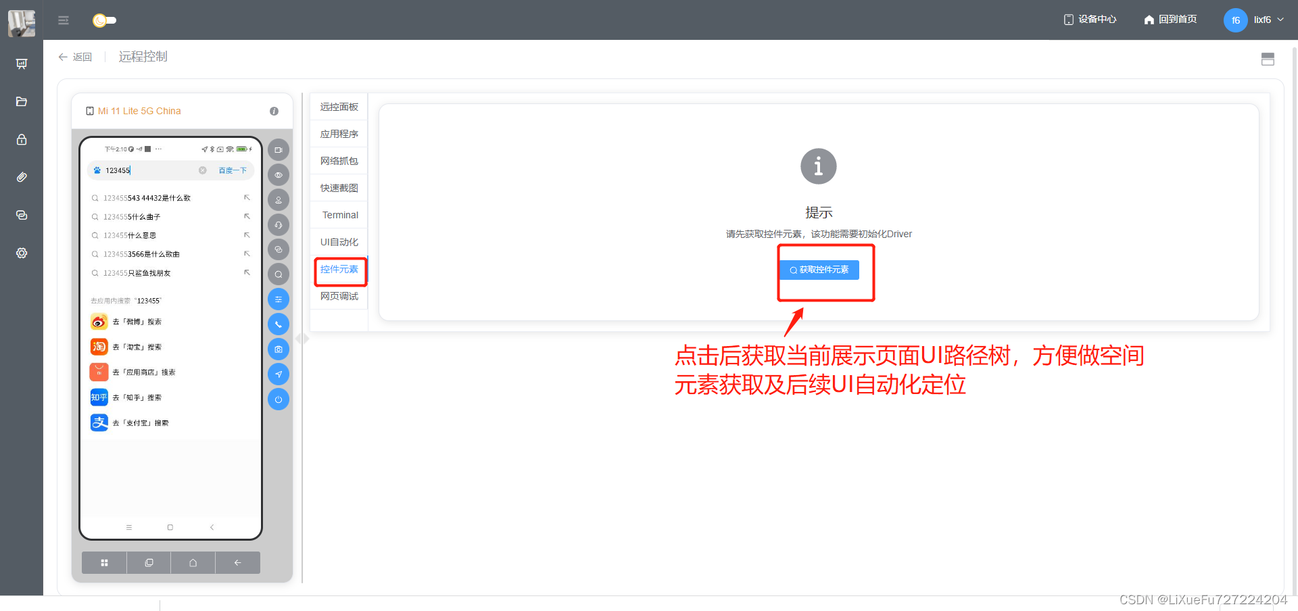Click the video record icon beside the phone
Screen dimensions: 1298x611
279,150
